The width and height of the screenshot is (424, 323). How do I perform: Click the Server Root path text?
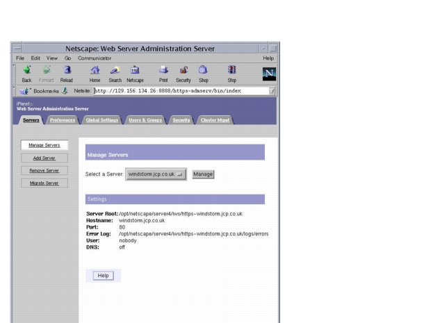click(x=181, y=214)
